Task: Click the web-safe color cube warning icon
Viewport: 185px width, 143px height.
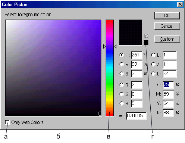Action: (x=146, y=36)
